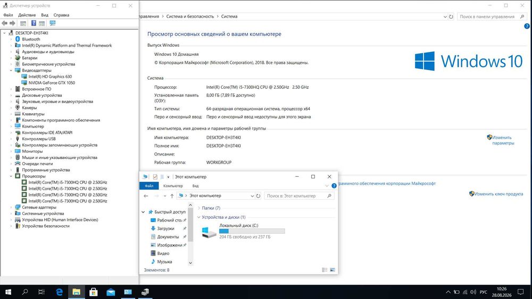Select Локальный диск (C:) drive

[x=244, y=231]
